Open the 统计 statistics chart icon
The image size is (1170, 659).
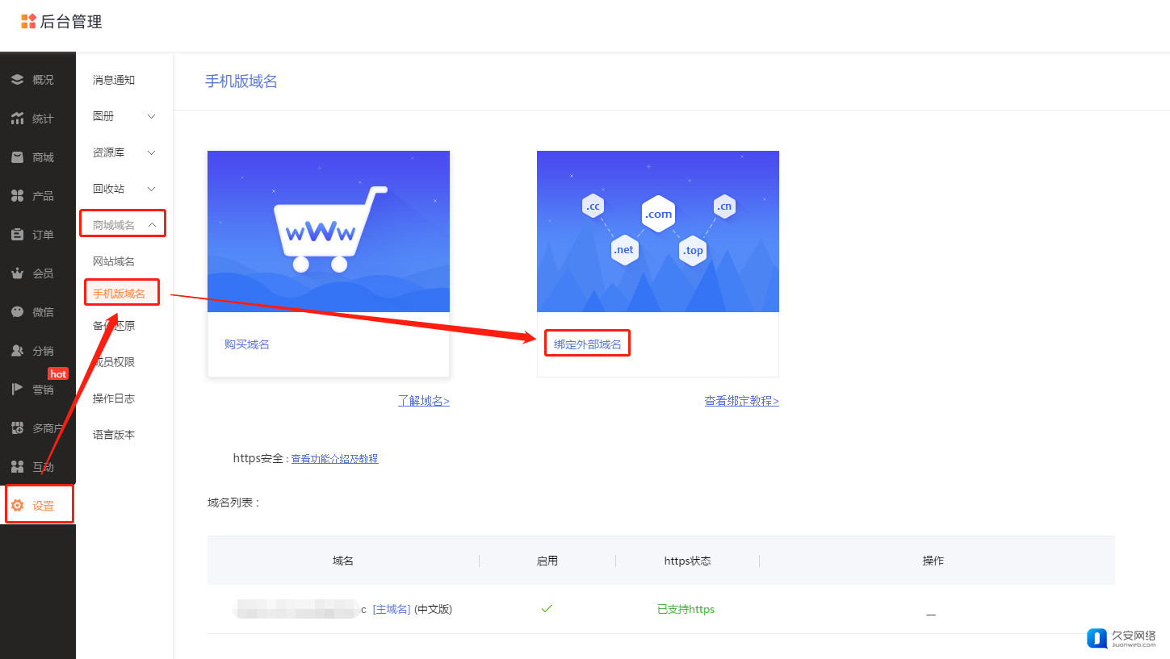pyautogui.click(x=17, y=119)
